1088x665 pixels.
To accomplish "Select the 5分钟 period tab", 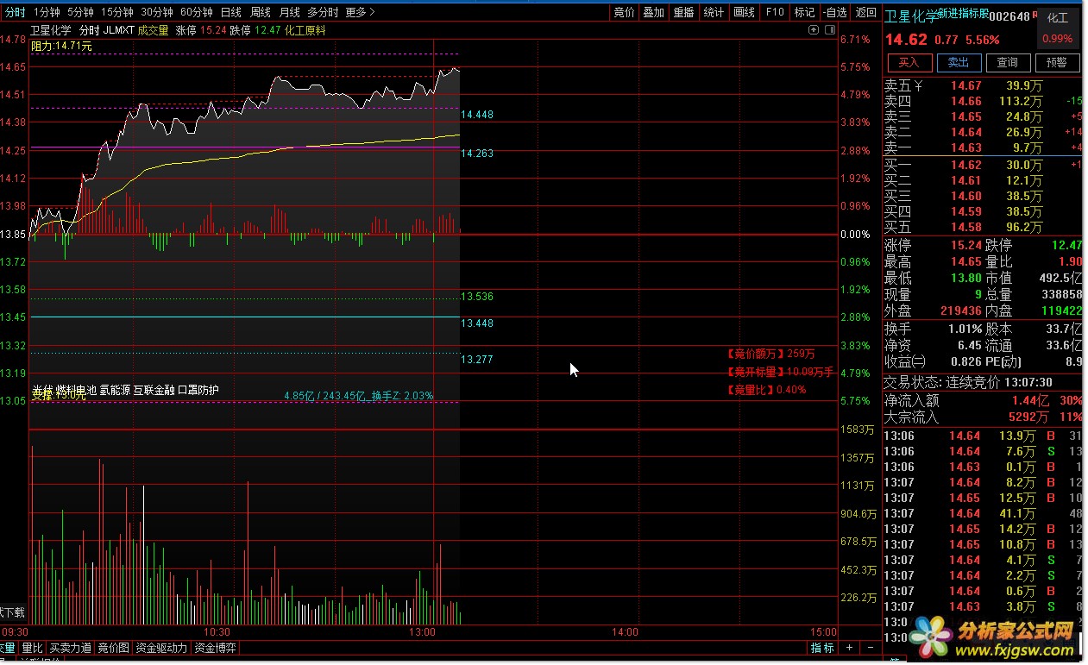I will [80, 12].
